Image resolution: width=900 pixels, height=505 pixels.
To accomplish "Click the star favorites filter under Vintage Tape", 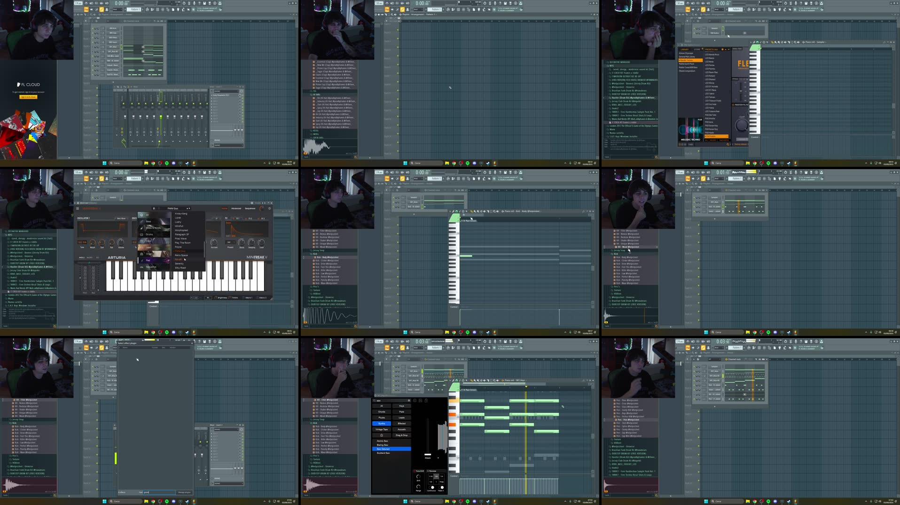I will point(382,435).
